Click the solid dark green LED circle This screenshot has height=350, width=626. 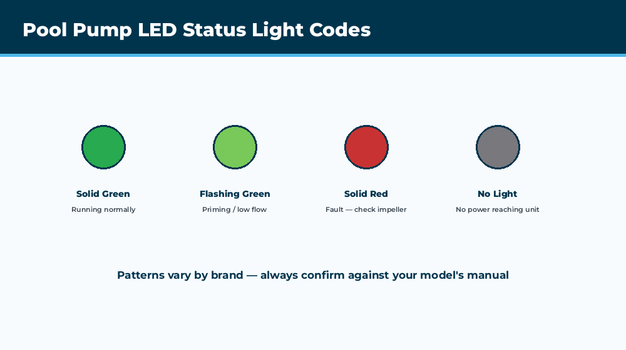pyautogui.click(x=103, y=147)
